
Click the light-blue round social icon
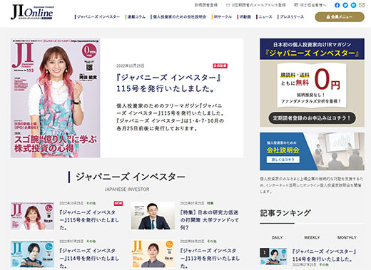click(354, 5)
